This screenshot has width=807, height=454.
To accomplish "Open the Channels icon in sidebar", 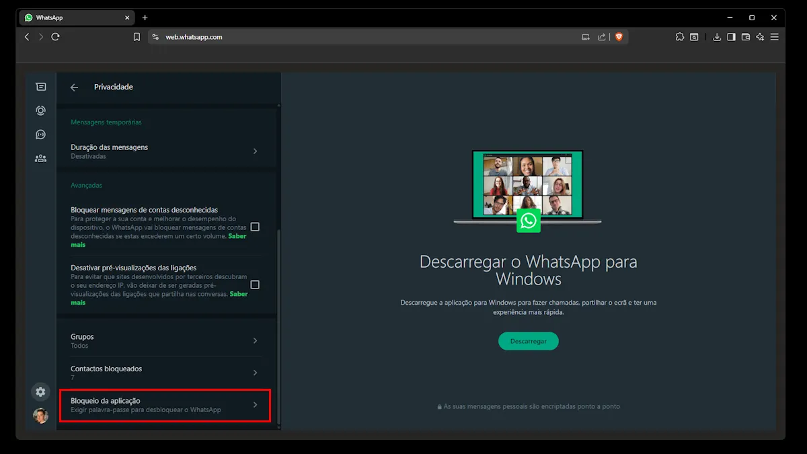I will coord(41,135).
